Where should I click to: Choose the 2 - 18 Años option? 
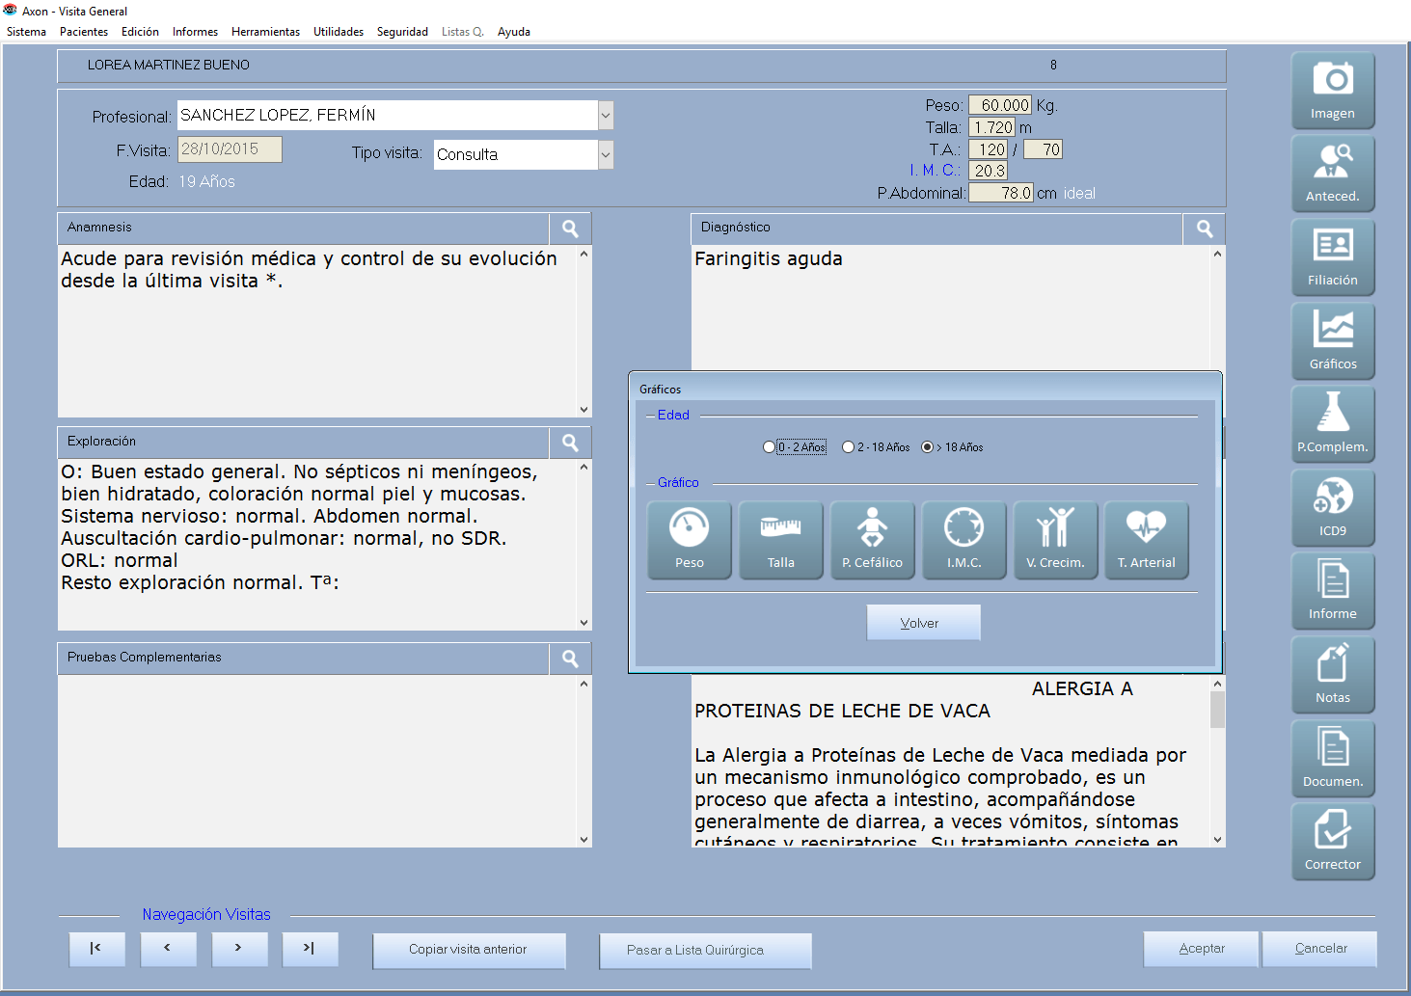pyautogui.click(x=848, y=447)
